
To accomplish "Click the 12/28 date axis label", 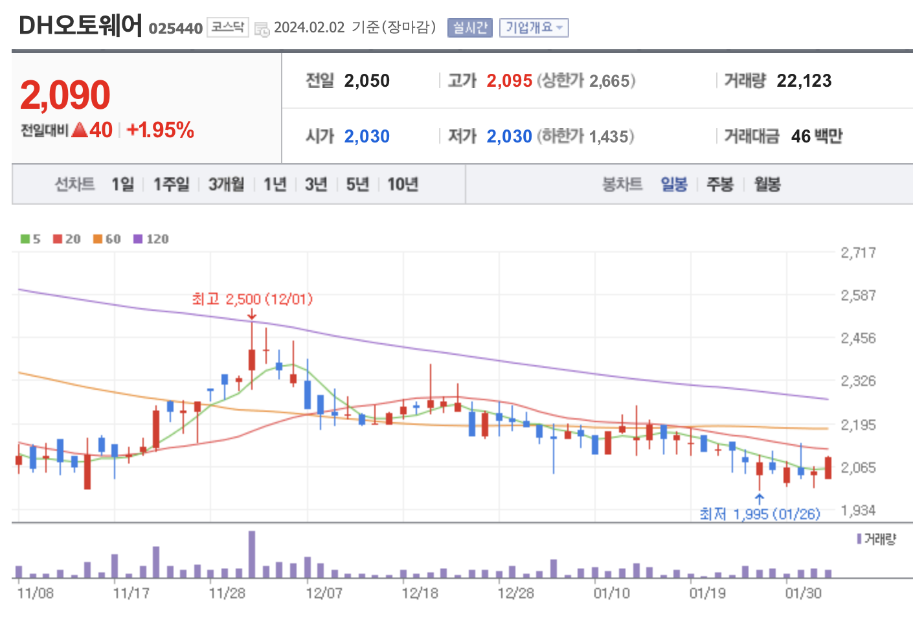I will pos(515,594).
